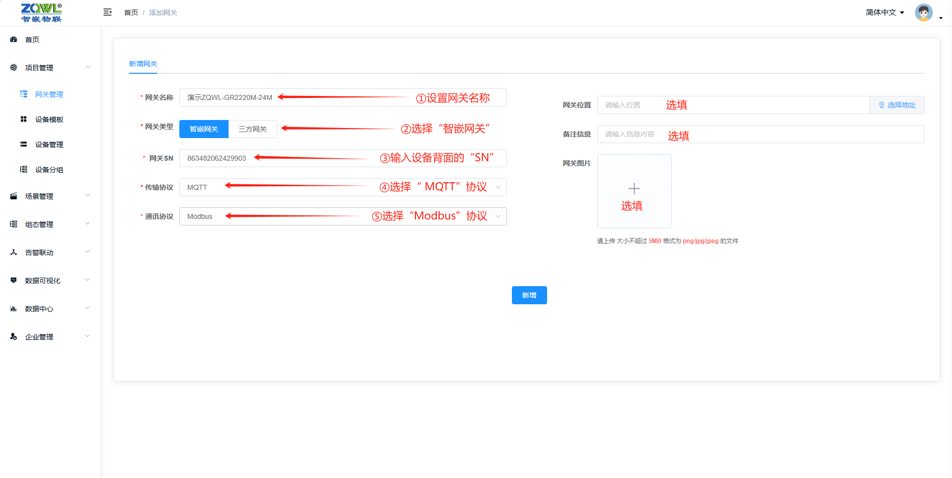Click the user avatar icon
Image resolution: width=952 pixels, height=478 pixels.
(923, 13)
